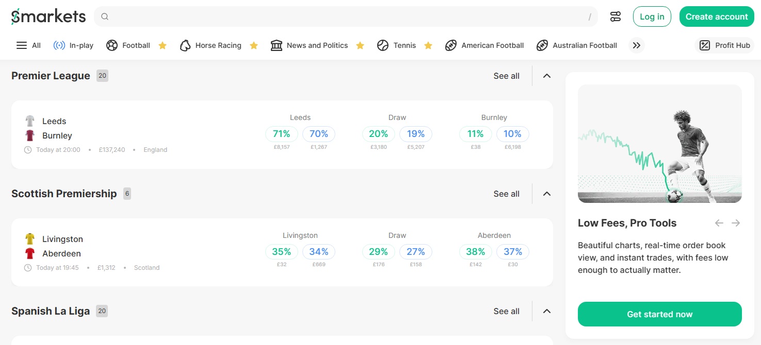
Task: Unfavorite News and Politics with its star
Action: [x=360, y=45]
